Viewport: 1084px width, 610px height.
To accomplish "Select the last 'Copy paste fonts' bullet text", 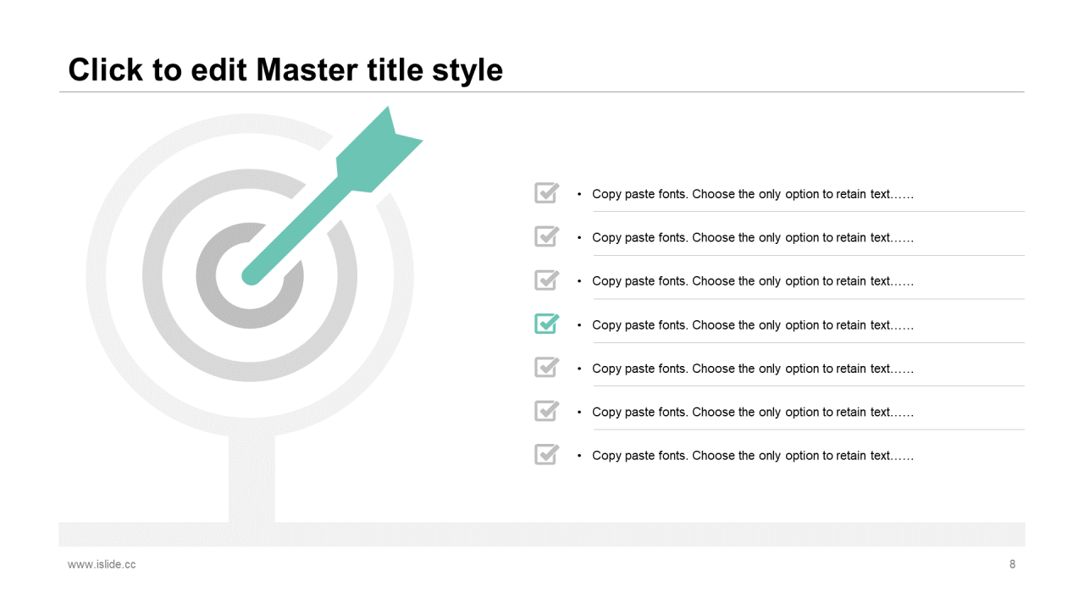I will [x=753, y=456].
